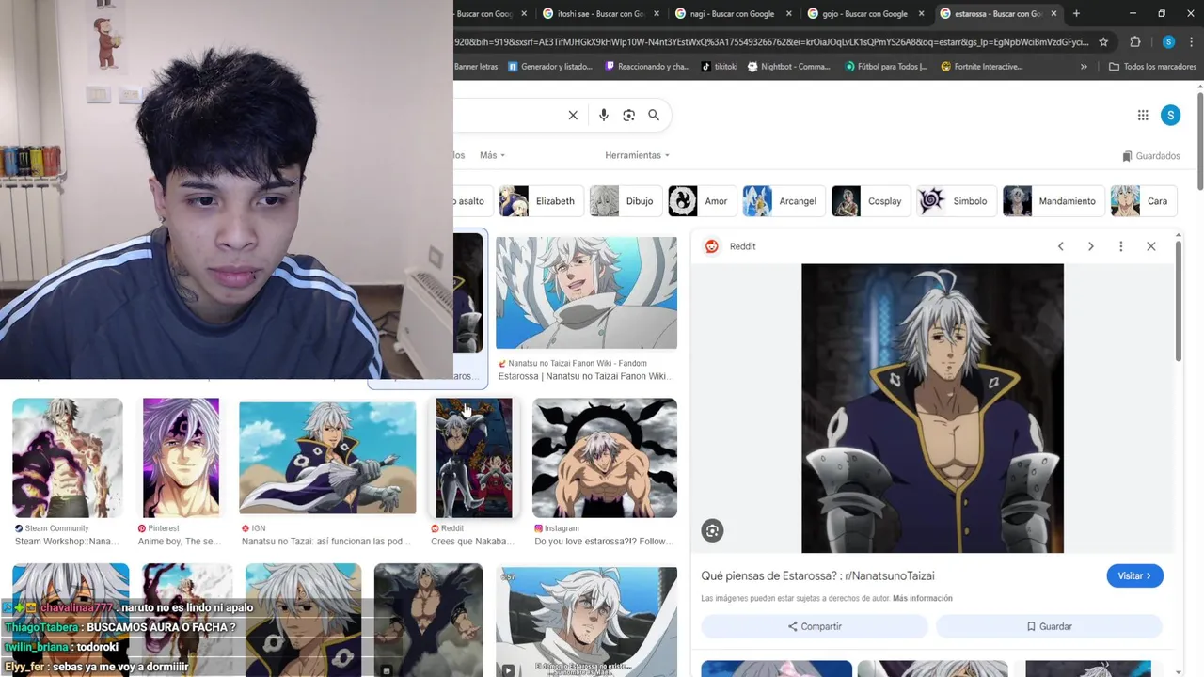Open 'Qué piensas de Estarossa?' Reddit link
This screenshot has width=1204, height=677.
817,575
